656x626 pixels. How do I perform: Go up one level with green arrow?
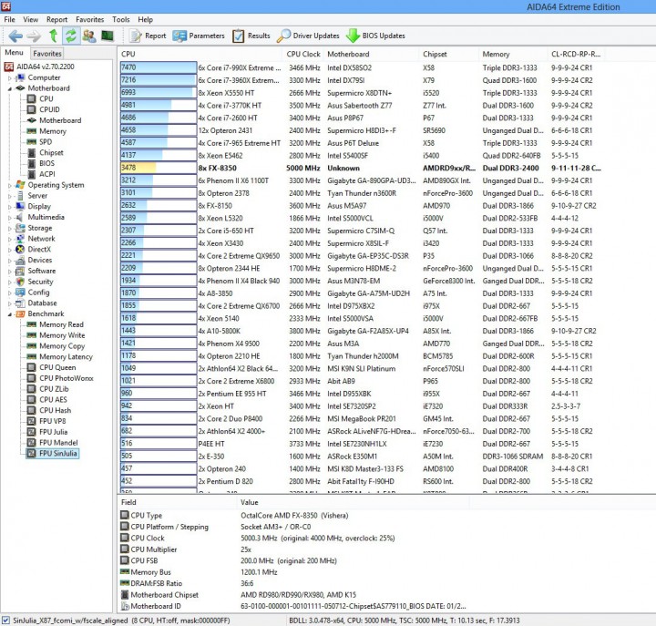pyautogui.click(x=53, y=36)
